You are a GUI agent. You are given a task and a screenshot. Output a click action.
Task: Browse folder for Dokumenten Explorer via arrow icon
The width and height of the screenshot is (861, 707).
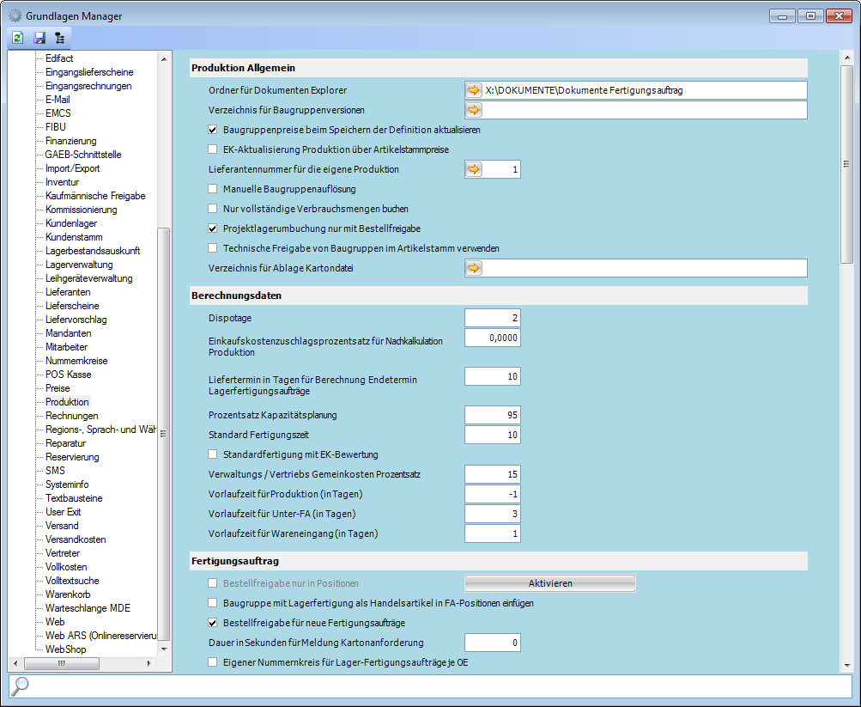click(x=474, y=90)
